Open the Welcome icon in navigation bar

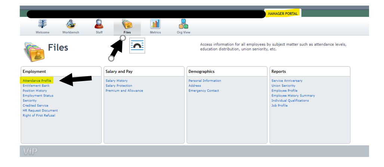[42, 24]
